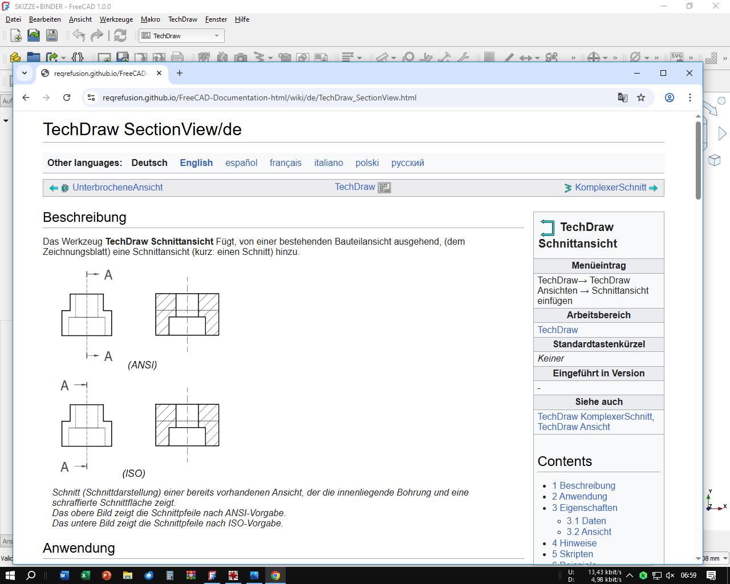This screenshot has height=584, width=730.
Task: Switch page language to polski
Action: [367, 163]
